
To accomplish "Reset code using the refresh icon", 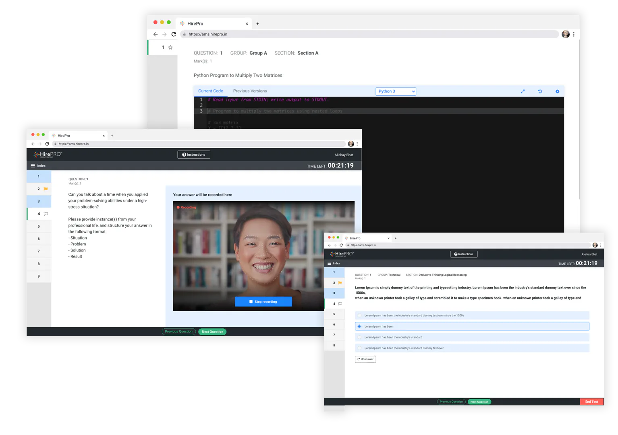I will (x=540, y=91).
